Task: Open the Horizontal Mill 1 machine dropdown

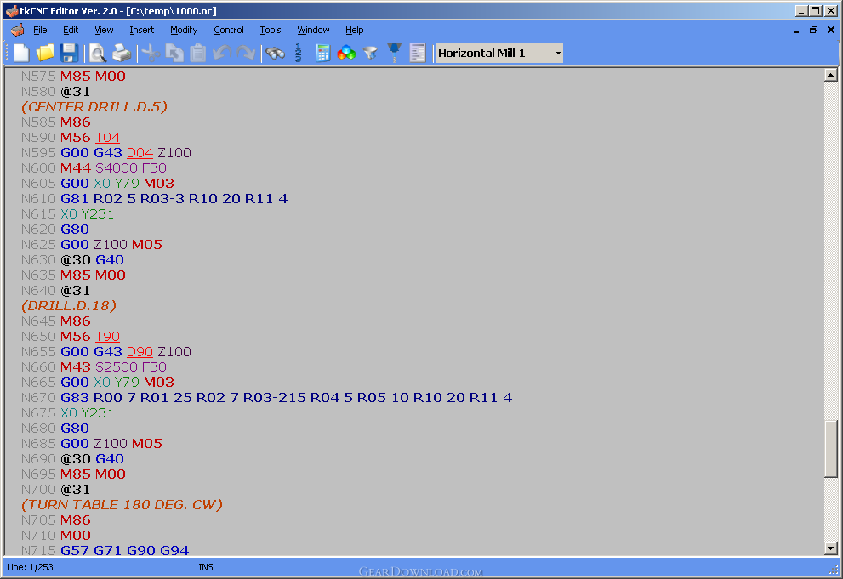Action: (x=558, y=54)
